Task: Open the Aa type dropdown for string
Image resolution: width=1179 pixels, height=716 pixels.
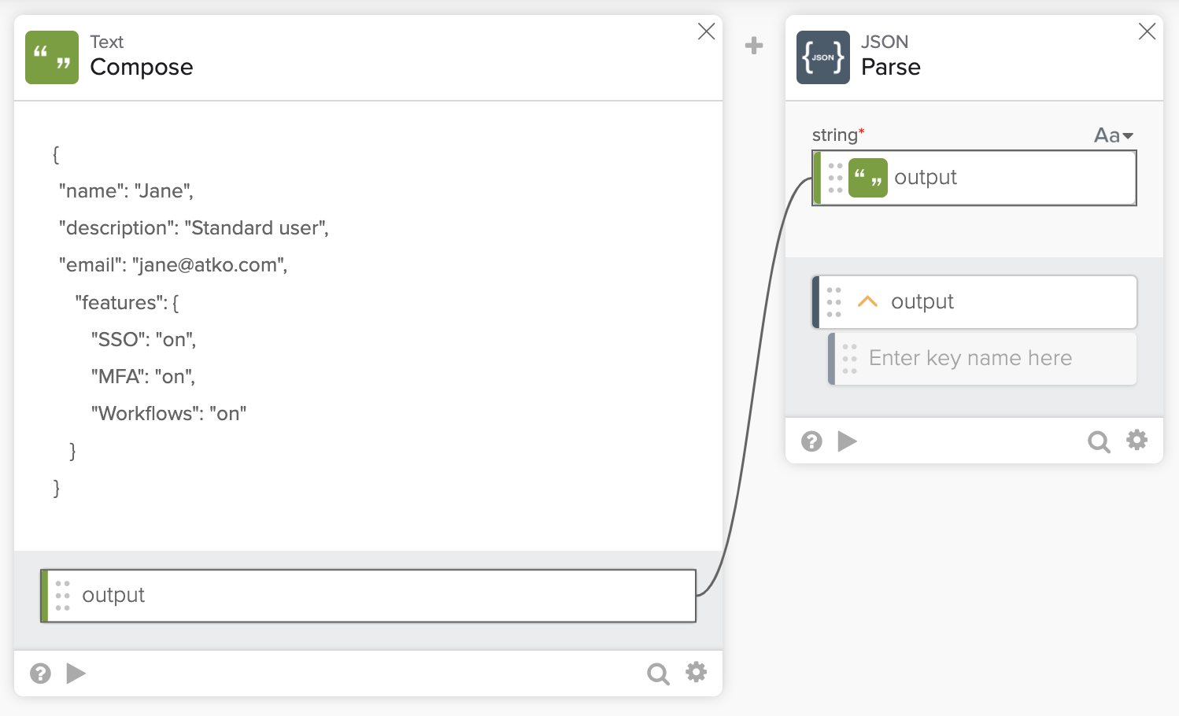Action: [x=1113, y=135]
